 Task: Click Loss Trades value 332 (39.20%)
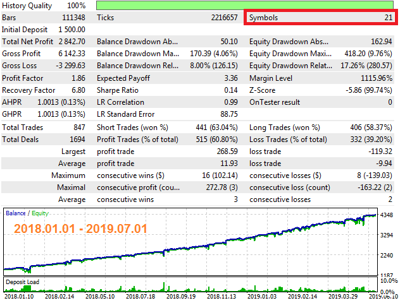[x=371, y=140]
